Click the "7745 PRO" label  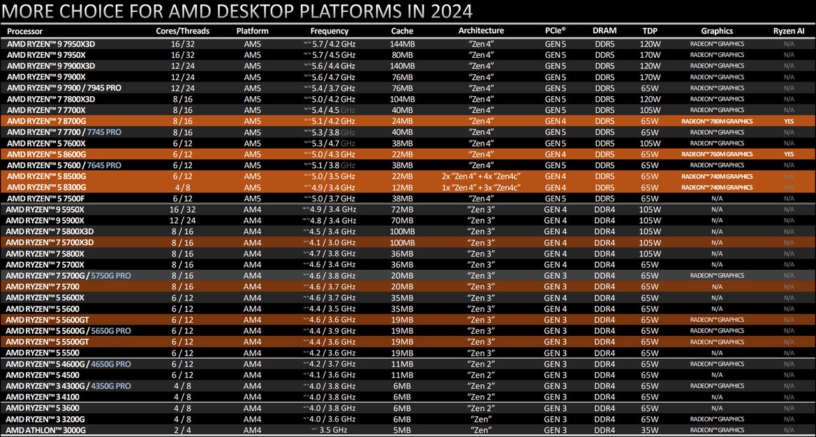pyautogui.click(x=104, y=132)
